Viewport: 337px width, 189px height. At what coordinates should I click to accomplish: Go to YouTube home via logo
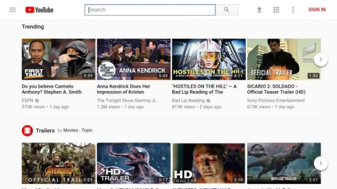(39, 10)
